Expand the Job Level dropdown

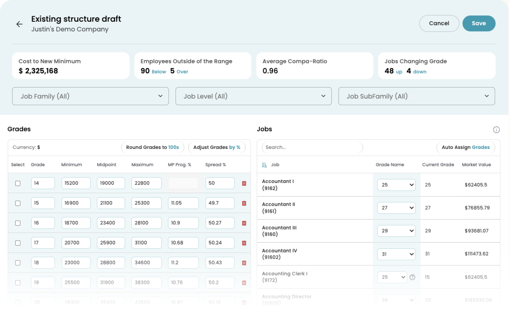(x=253, y=96)
